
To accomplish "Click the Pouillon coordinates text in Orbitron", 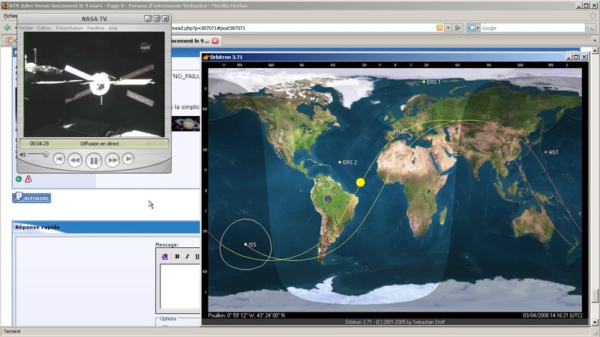I will coord(247,315).
